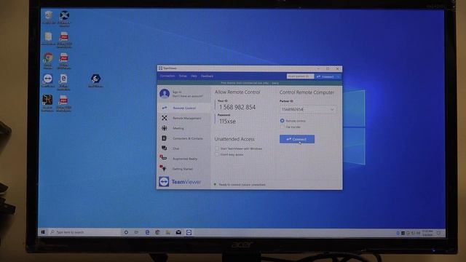Open Chrome from the taskbar
Screen dimensions: 466x262
pyautogui.click(x=157, y=232)
